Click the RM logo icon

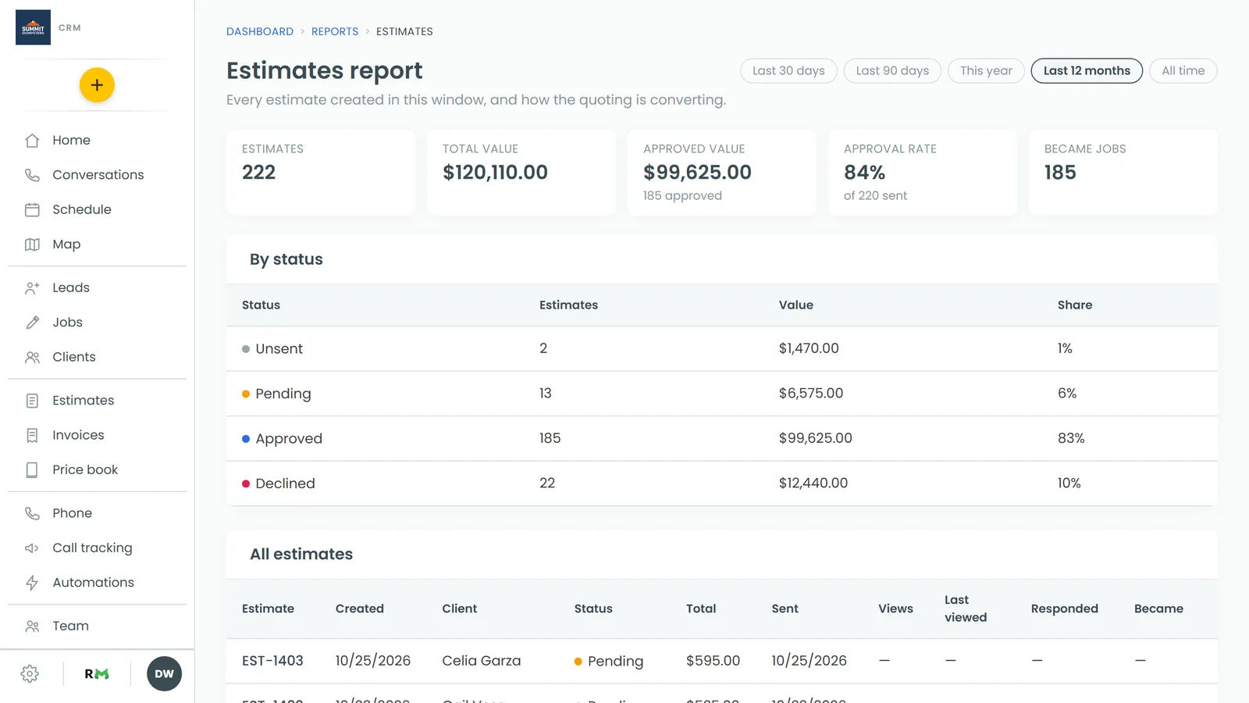(97, 674)
